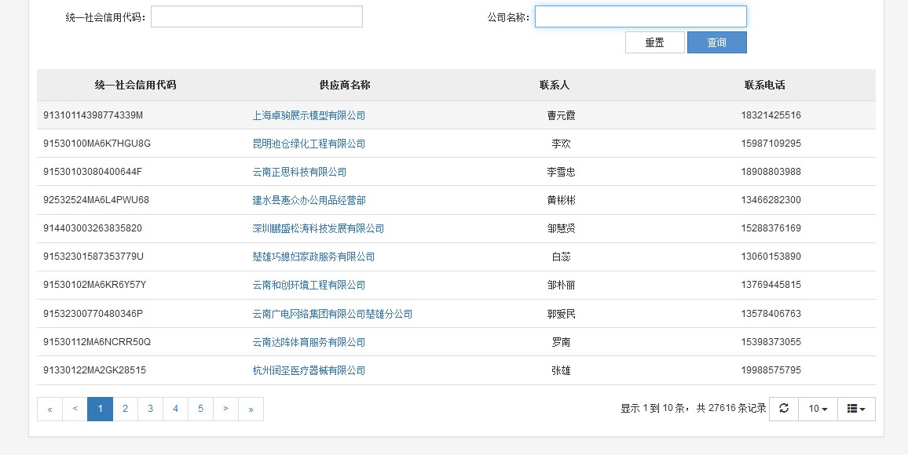Screen dimensions: 908x455
Task: Open the page size 10 dropdown
Action: (818, 409)
